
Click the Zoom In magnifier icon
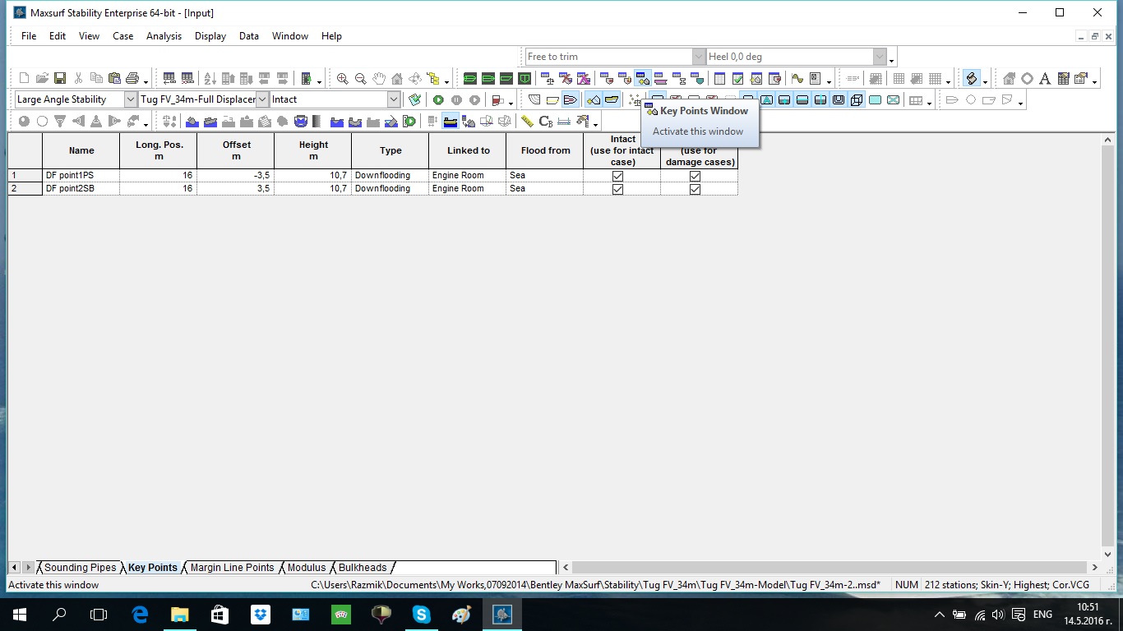tap(342, 79)
